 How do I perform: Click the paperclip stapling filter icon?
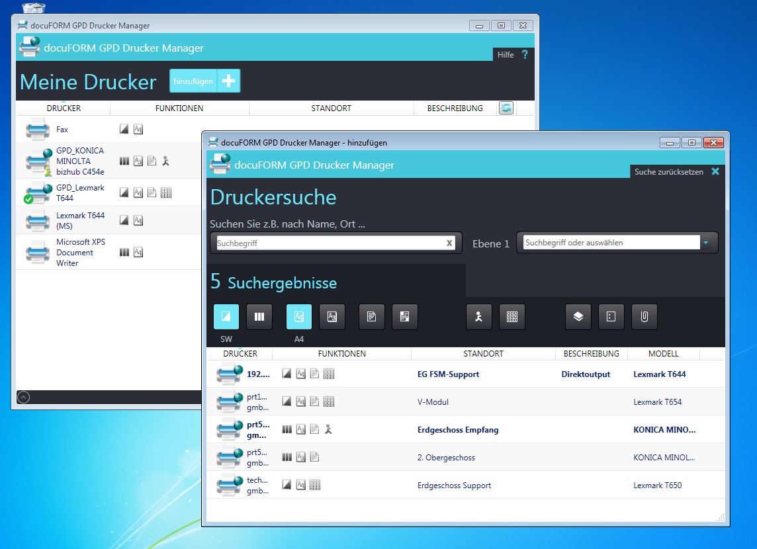click(644, 317)
